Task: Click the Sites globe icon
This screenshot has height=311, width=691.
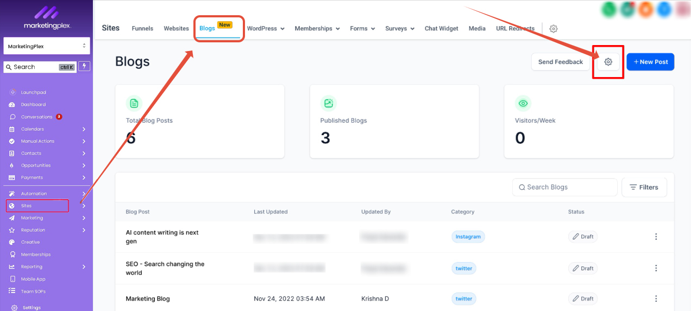Action: [12, 206]
